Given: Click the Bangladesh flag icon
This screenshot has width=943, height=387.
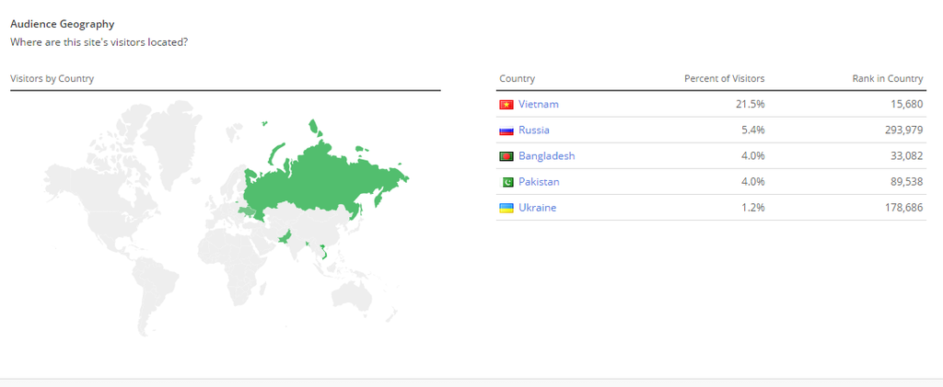Looking at the screenshot, I should tap(506, 156).
